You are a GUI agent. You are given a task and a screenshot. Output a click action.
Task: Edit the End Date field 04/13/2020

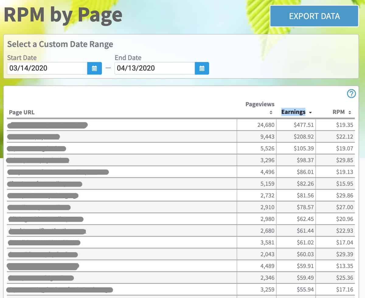pos(155,68)
